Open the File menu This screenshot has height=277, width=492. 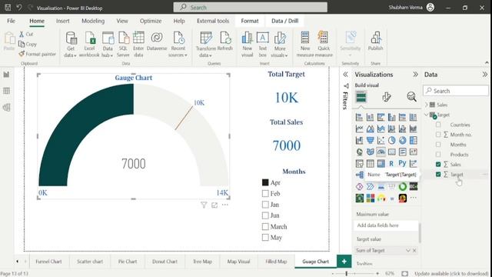[11, 21]
